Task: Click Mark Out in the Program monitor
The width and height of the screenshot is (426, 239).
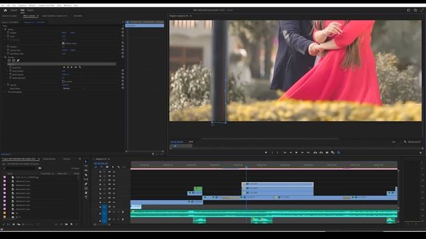Action: tap(278, 153)
